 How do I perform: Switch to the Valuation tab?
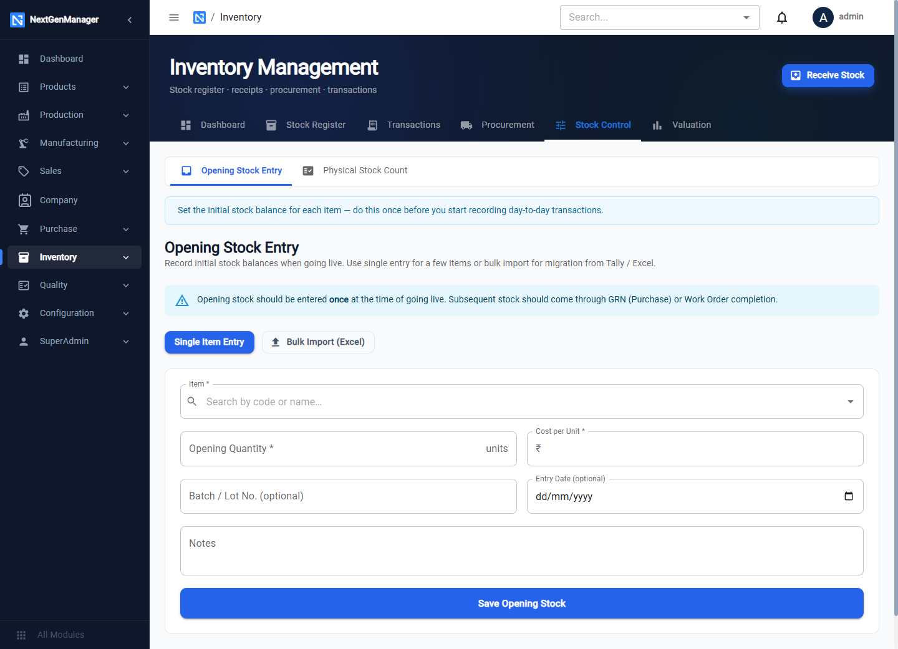tap(681, 125)
